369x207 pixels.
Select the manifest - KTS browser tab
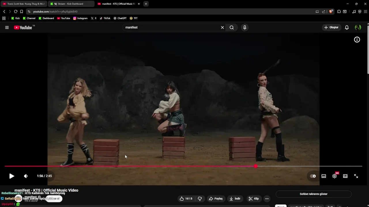[x=118, y=4]
